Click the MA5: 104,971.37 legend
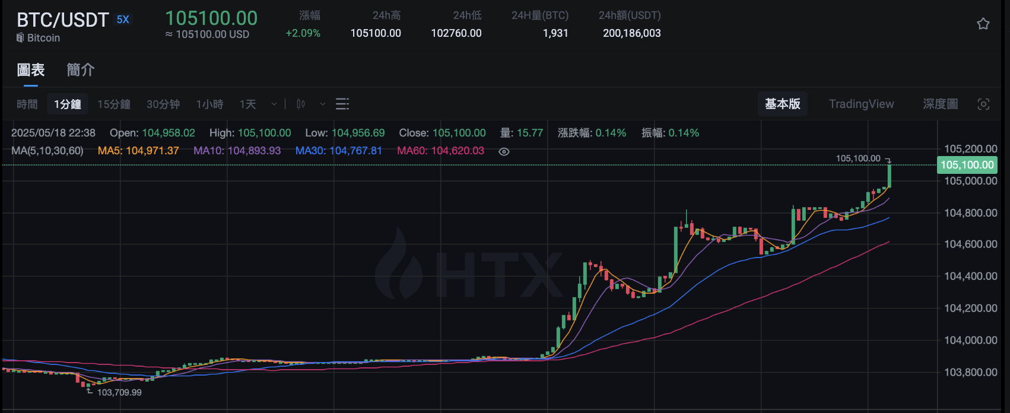The image size is (1010, 413). point(138,151)
